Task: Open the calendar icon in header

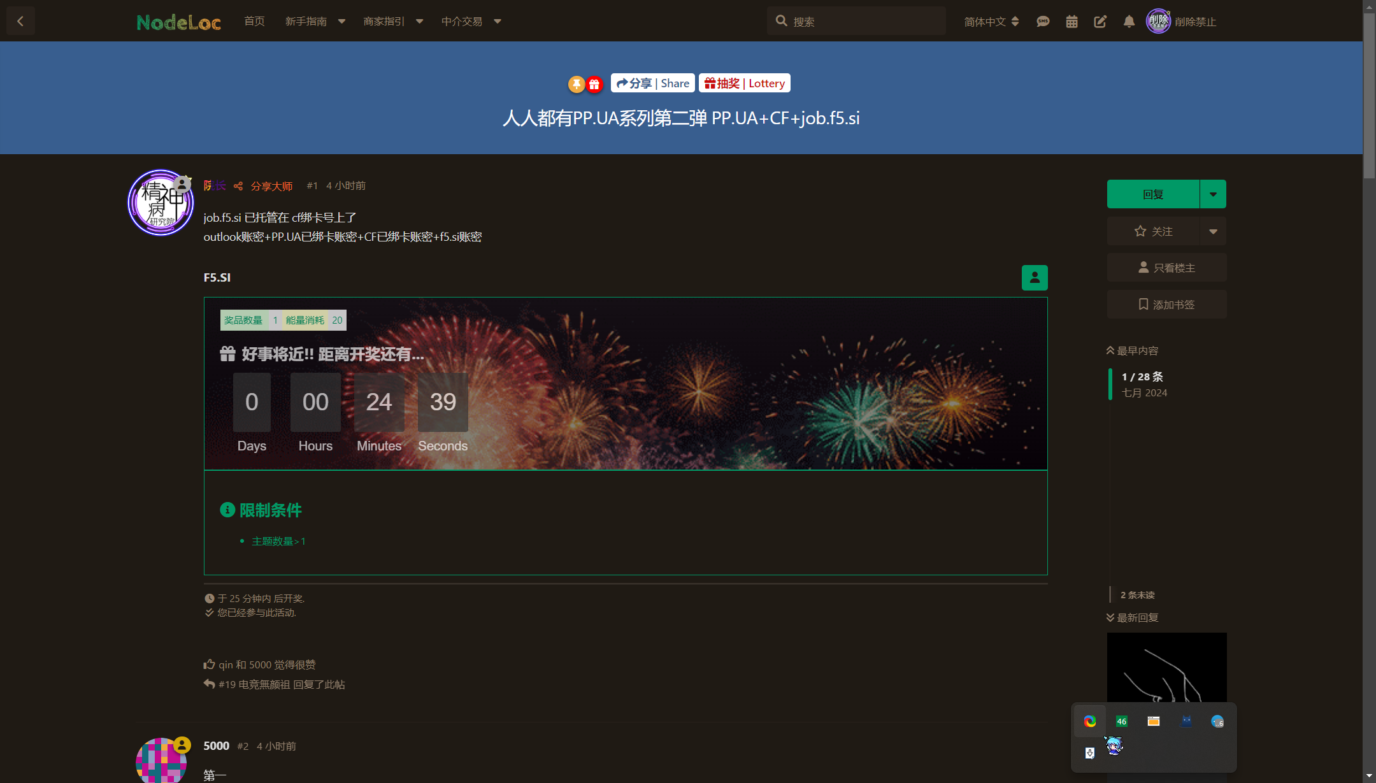Action: click(x=1071, y=22)
